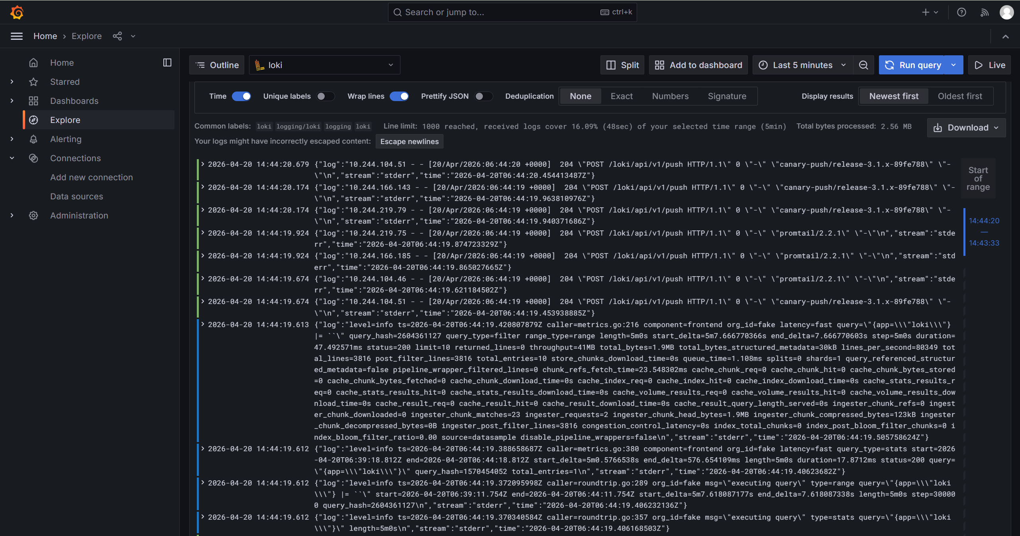Click the Grafana logo icon

(17, 12)
